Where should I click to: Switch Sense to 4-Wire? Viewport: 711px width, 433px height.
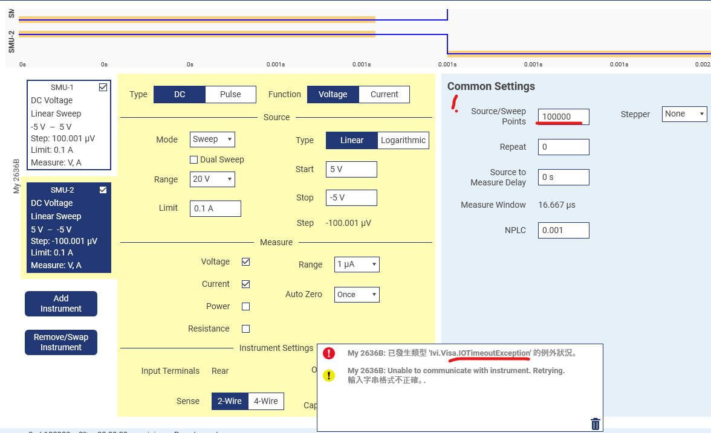266,401
